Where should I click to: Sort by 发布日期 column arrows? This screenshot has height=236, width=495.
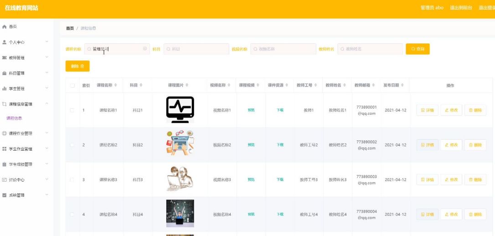pyautogui.click(x=403, y=85)
